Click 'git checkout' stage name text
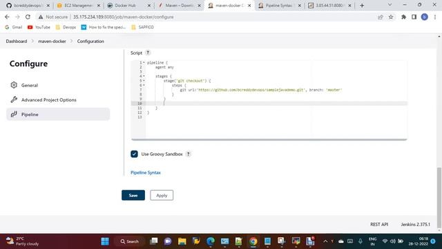 (x=191, y=81)
